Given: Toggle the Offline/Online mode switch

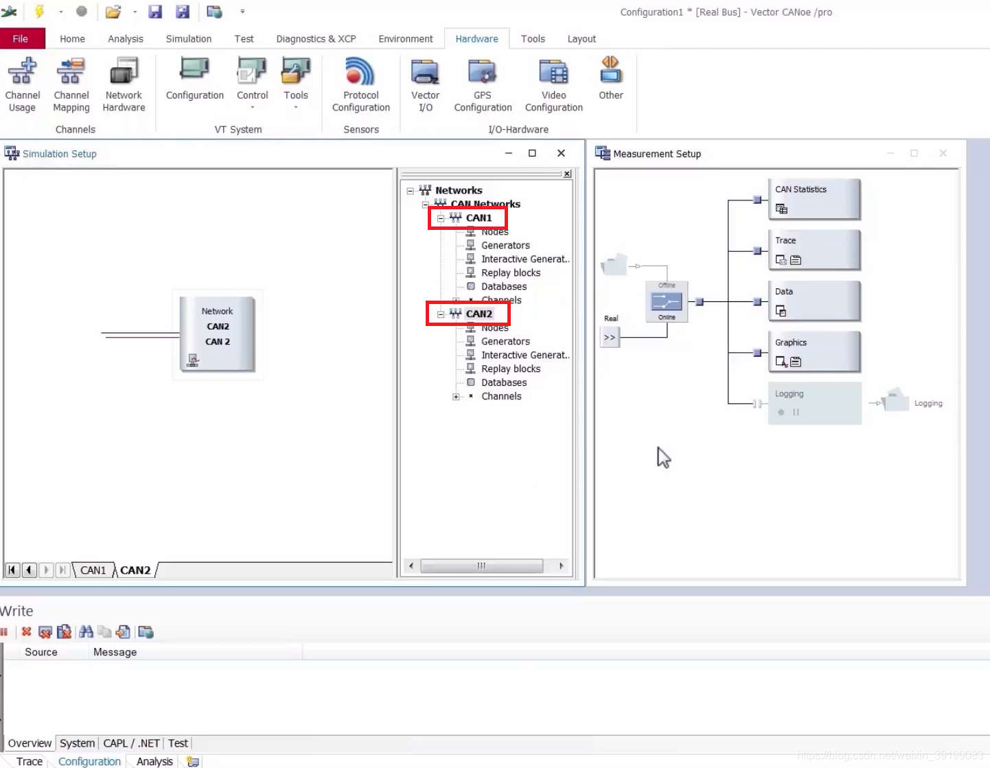Looking at the screenshot, I should click(667, 301).
